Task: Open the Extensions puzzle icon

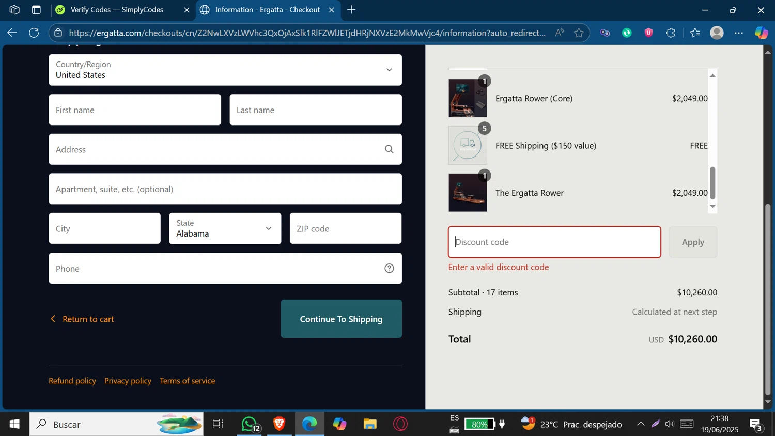Action: tap(671, 33)
